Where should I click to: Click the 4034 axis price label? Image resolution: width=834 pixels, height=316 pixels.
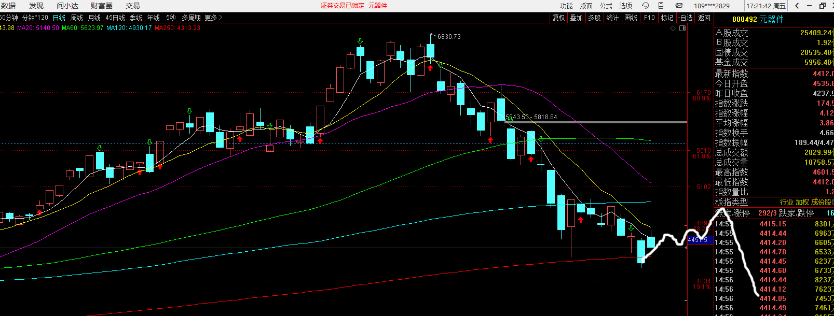[704, 281]
